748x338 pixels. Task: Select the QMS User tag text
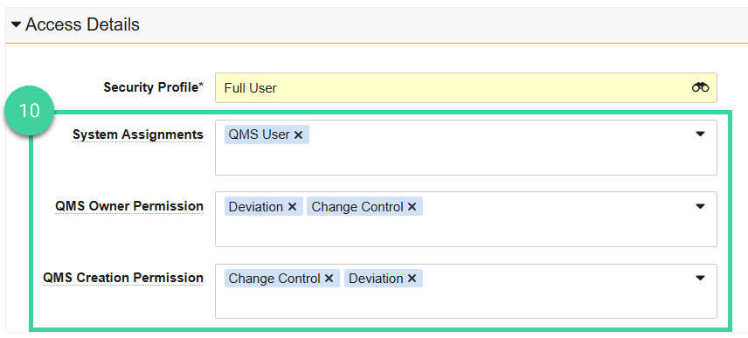tap(259, 135)
